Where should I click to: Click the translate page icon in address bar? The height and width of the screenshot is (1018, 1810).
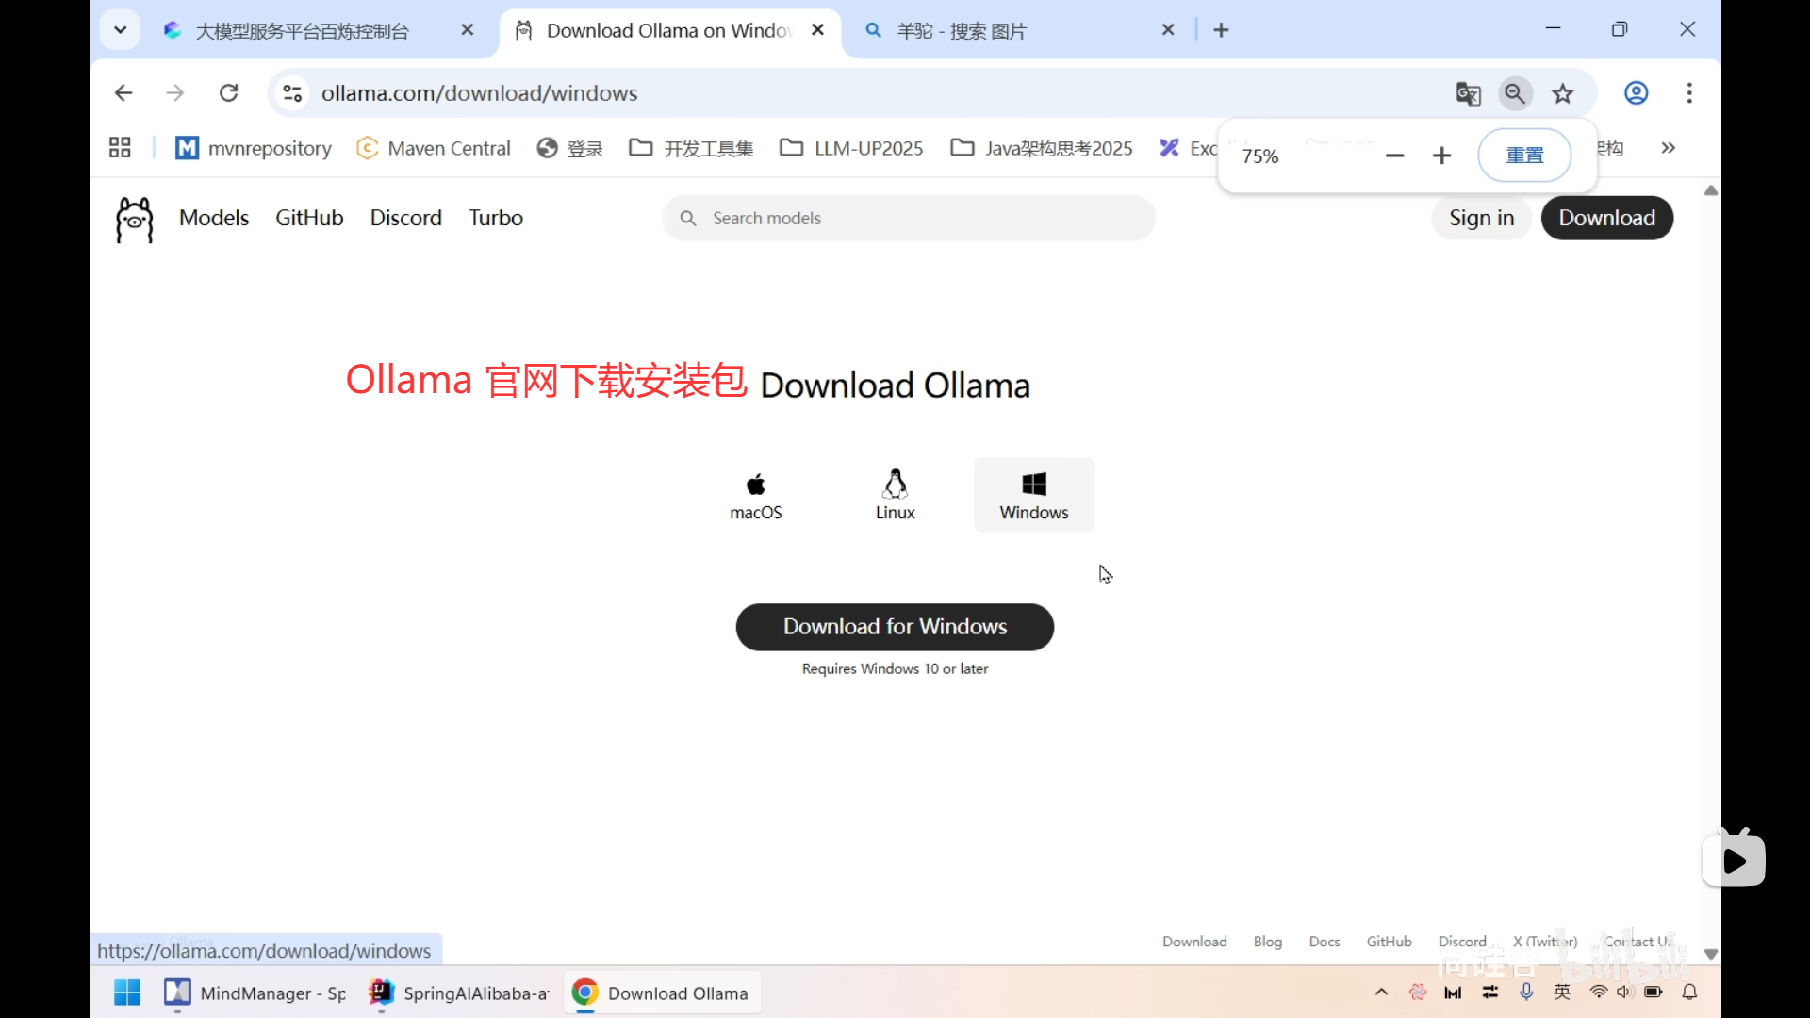coord(1468,93)
